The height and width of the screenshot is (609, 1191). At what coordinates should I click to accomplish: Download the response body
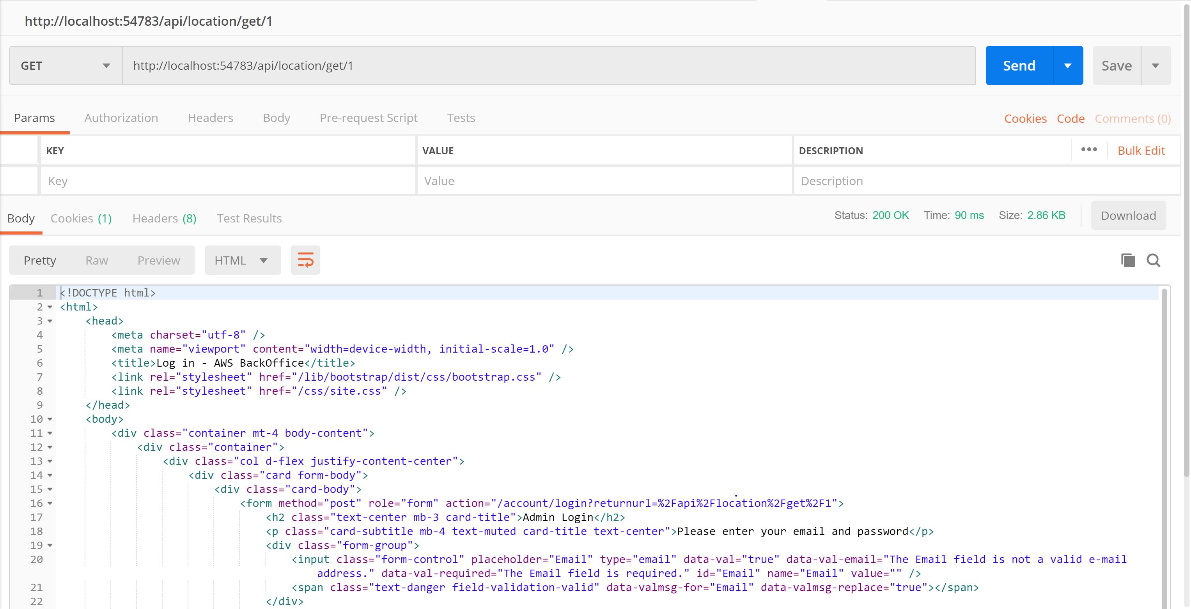click(1128, 215)
